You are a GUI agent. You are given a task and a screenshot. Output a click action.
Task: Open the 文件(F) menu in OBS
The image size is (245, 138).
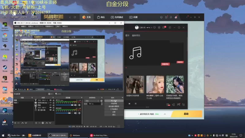[x=17, y=26]
